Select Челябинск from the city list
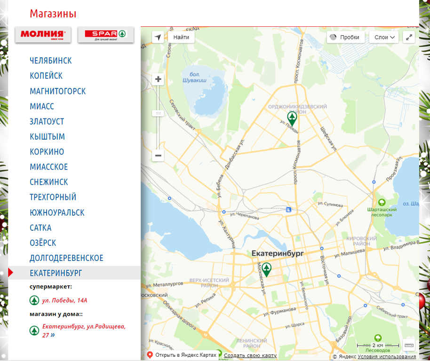430x361 pixels. tap(51, 61)
